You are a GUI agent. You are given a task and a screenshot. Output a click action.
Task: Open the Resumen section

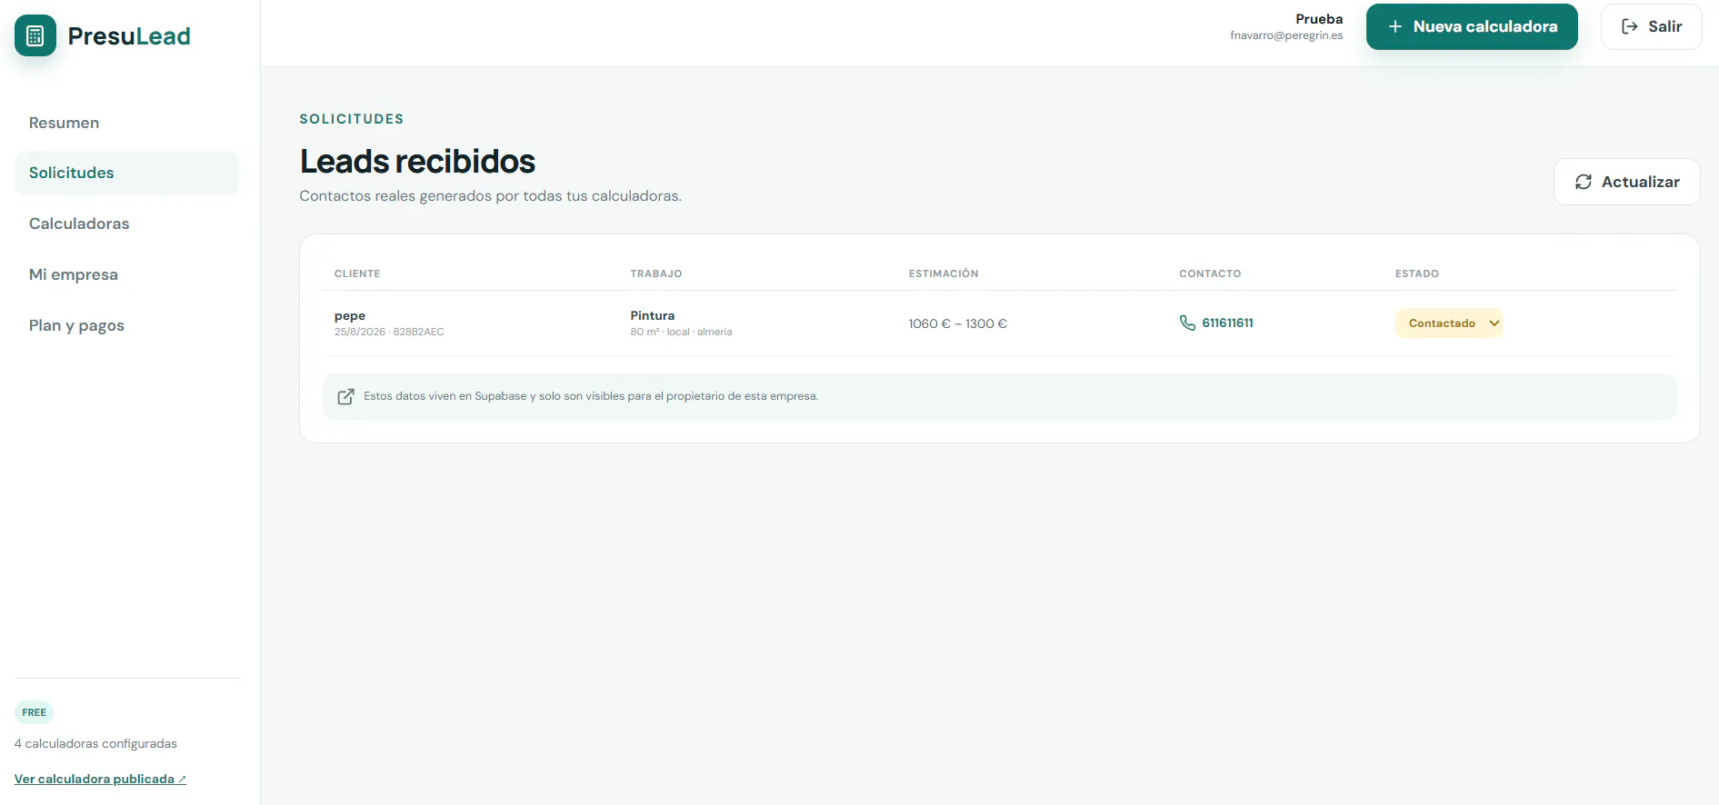coord(64,123)
